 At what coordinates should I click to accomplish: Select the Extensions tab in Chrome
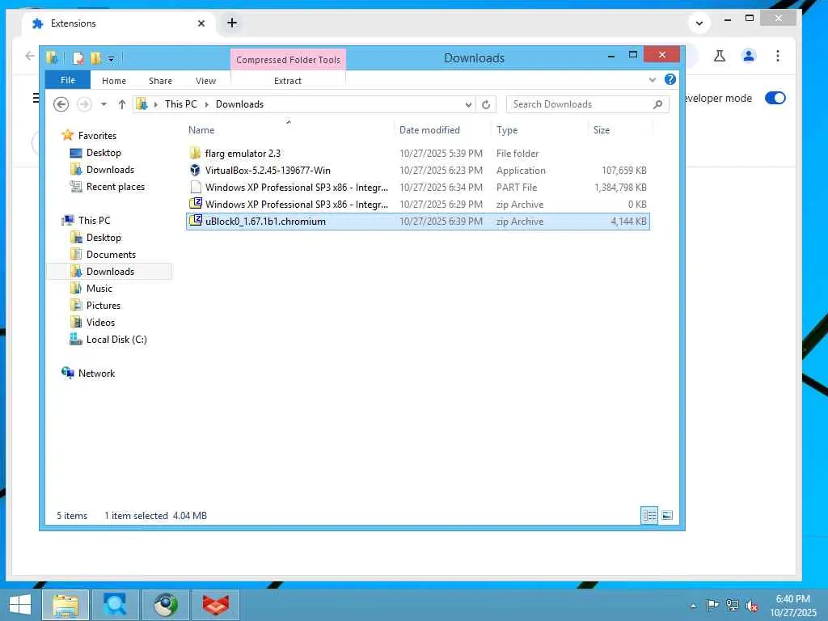118,23
